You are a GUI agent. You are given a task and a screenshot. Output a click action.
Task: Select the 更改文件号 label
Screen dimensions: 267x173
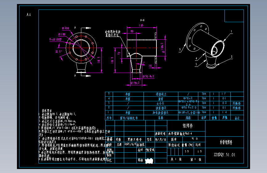point(135,140)
